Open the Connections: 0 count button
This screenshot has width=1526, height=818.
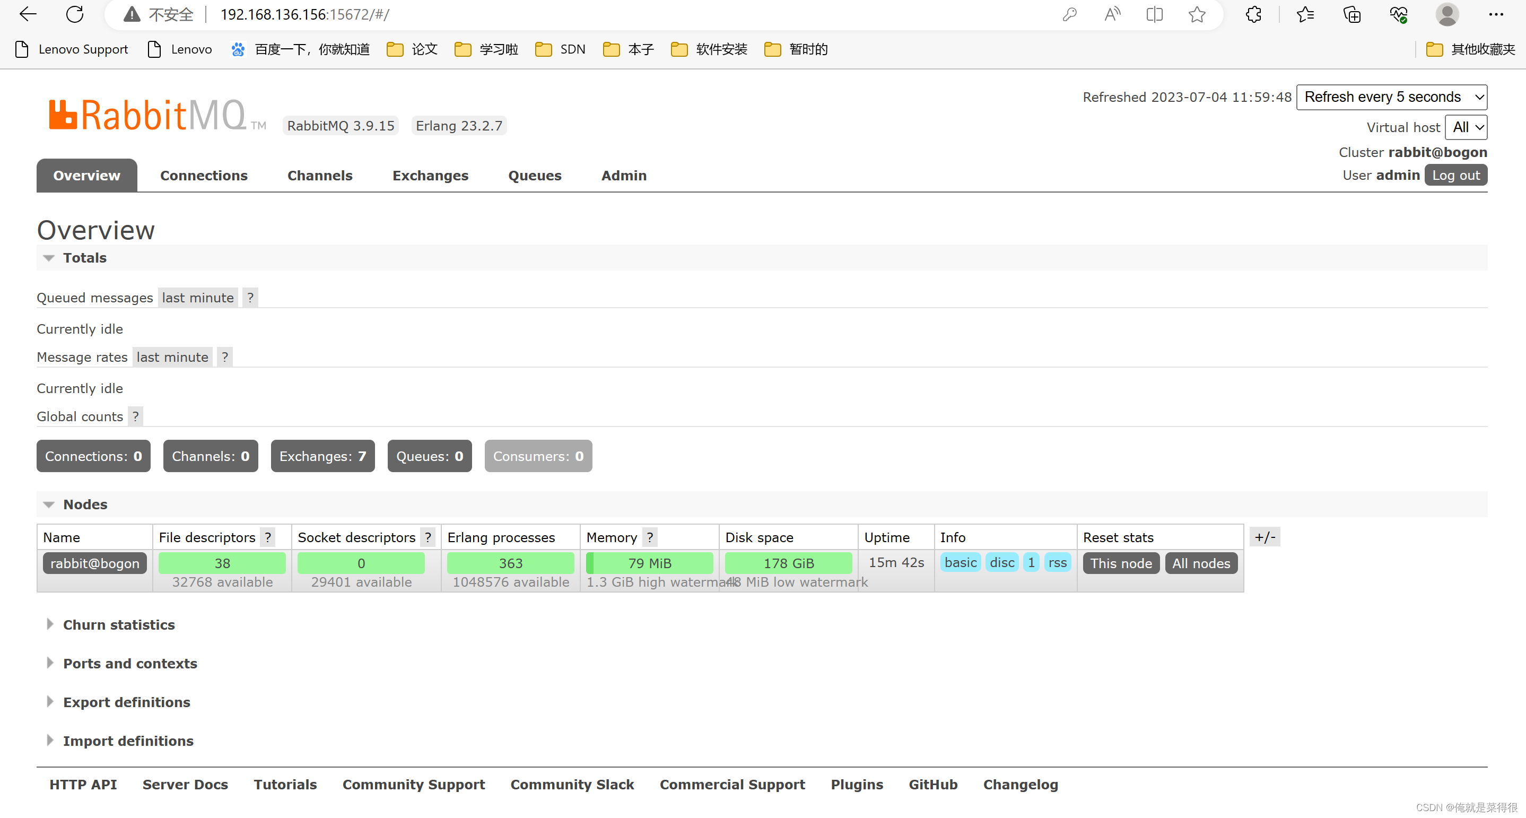click(93, 456)
